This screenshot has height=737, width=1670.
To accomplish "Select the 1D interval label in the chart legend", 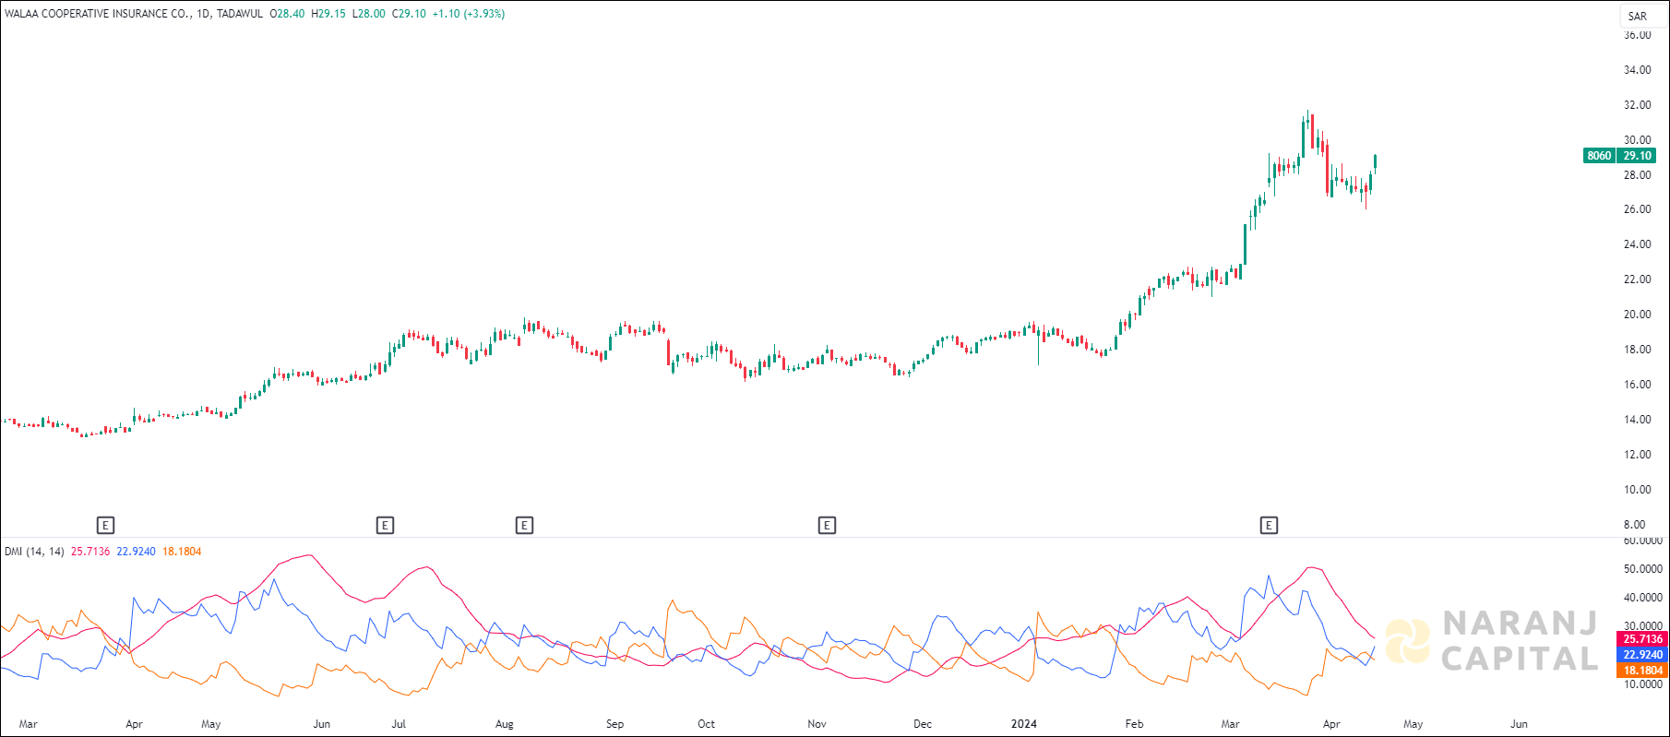I will [203, 14].
